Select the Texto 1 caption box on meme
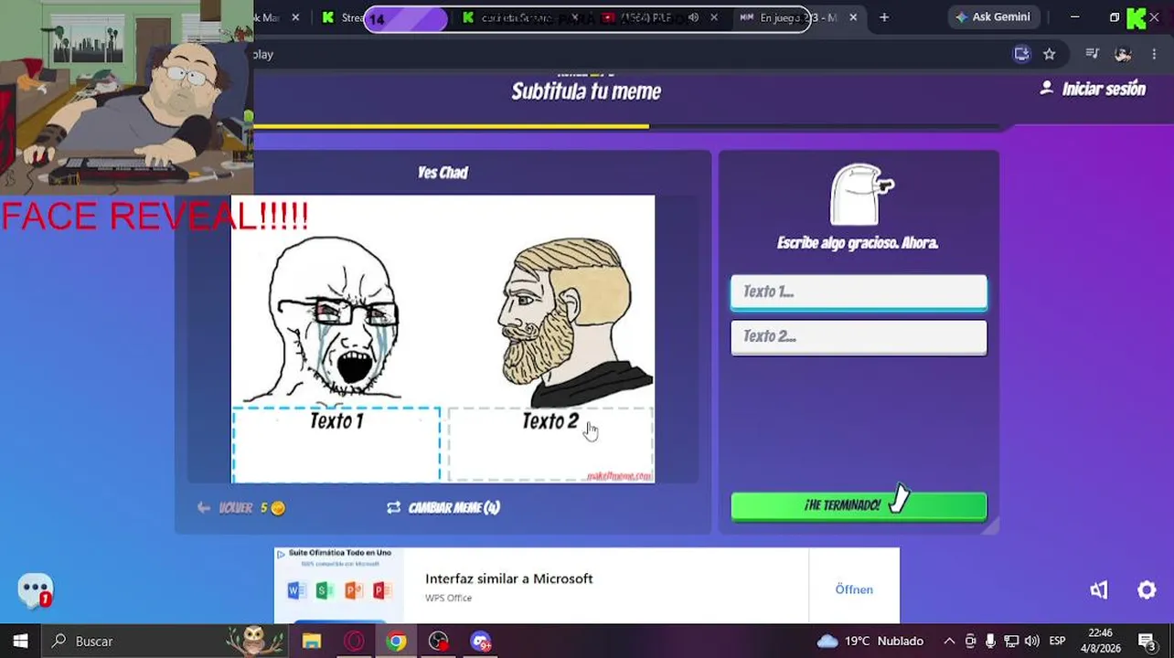This screenshot has width=1174, height=658. point(336,444)
